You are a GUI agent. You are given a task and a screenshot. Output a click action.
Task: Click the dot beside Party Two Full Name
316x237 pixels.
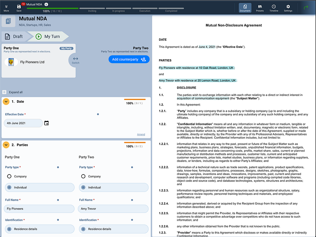pos(132,200)
